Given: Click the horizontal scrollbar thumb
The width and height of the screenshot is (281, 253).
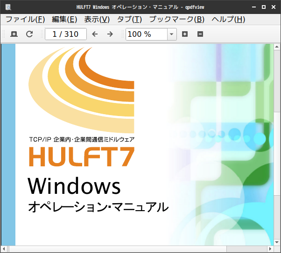Looking at the screenshot, I should pyautogui.click(x=118, y=249).
